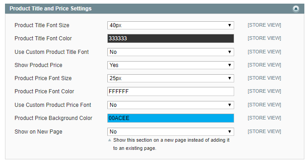The width and height of the screenshot is (308, 163).
Task: Click the Product Title Font Size label
Action: tap(42, 25)
